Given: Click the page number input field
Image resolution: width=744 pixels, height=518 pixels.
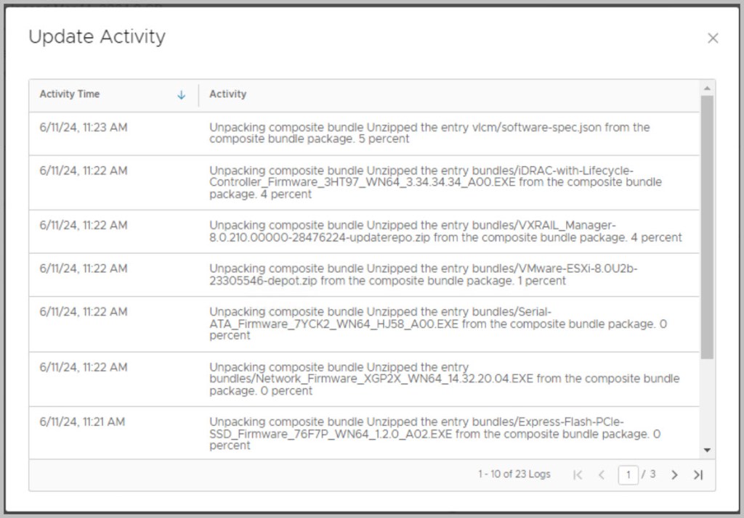Looking at the screenshot, I should point(628,474).
